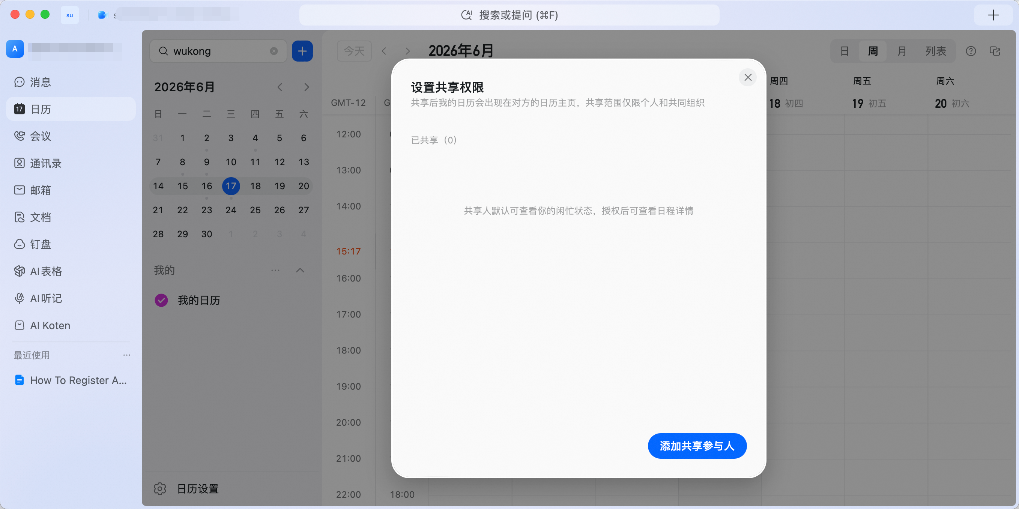
Task: Open the 邮箱 mailbox section
Action: 71,190
